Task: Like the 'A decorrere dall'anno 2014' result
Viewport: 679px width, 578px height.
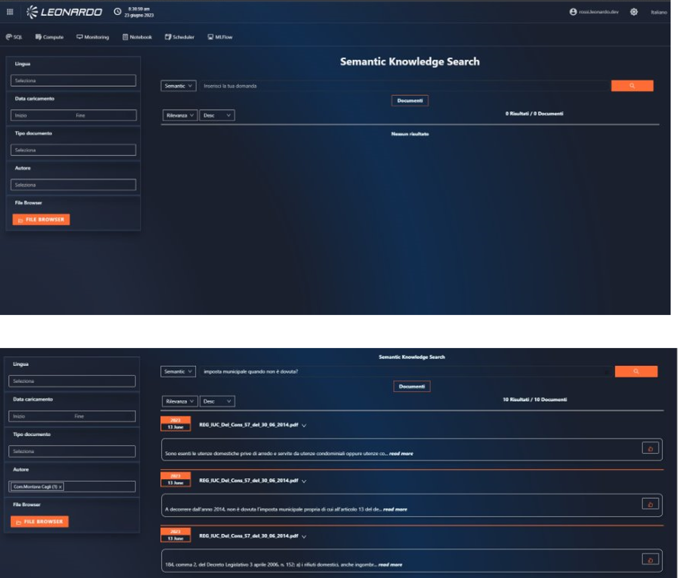Action: click(650, 504)
